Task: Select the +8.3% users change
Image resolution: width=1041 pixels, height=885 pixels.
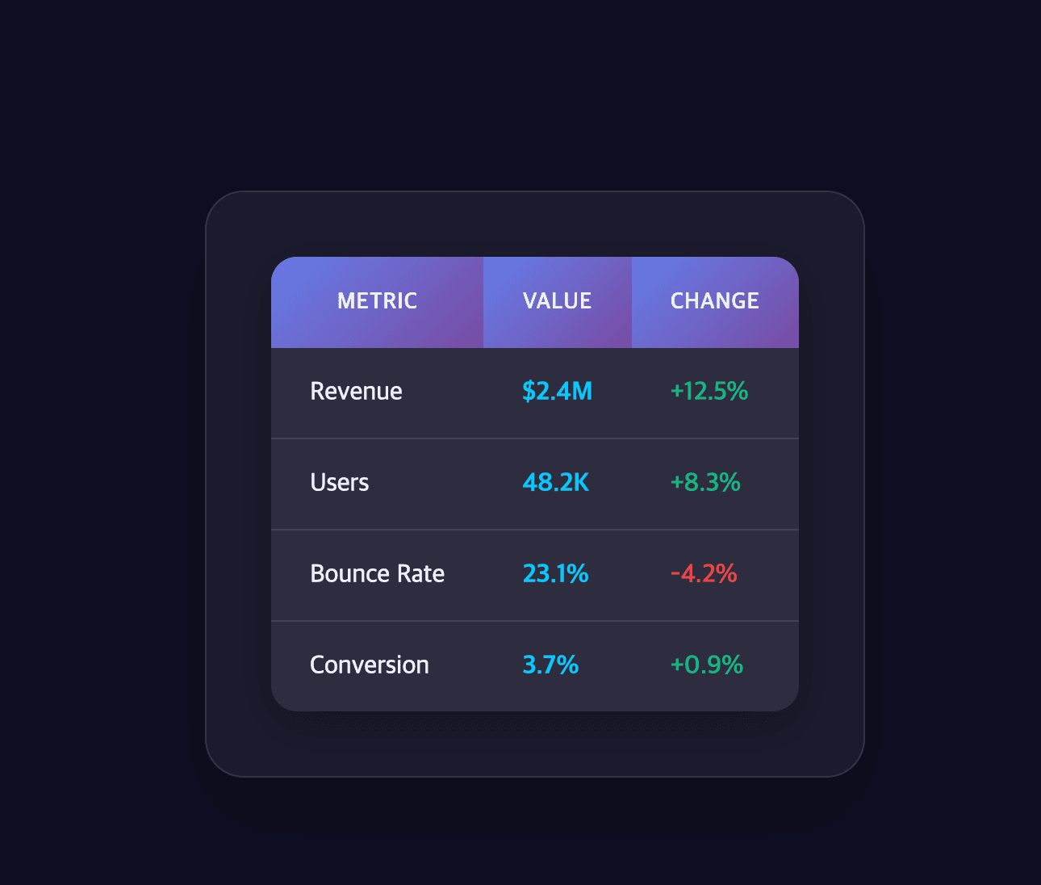Action: point(705,483)
